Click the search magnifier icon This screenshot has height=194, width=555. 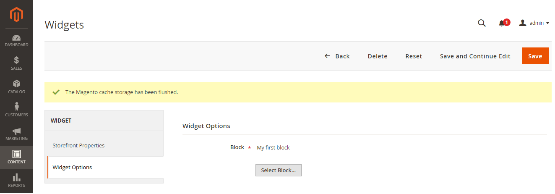click(x=482, y=23)
